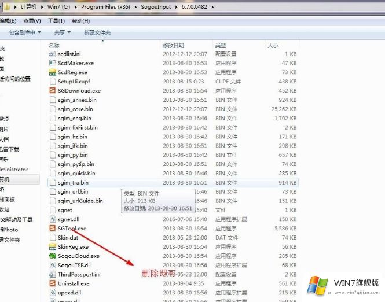Click the sgim_ifk.bin file icon
Screen dimensions: 385x302
tap(52, 146)
